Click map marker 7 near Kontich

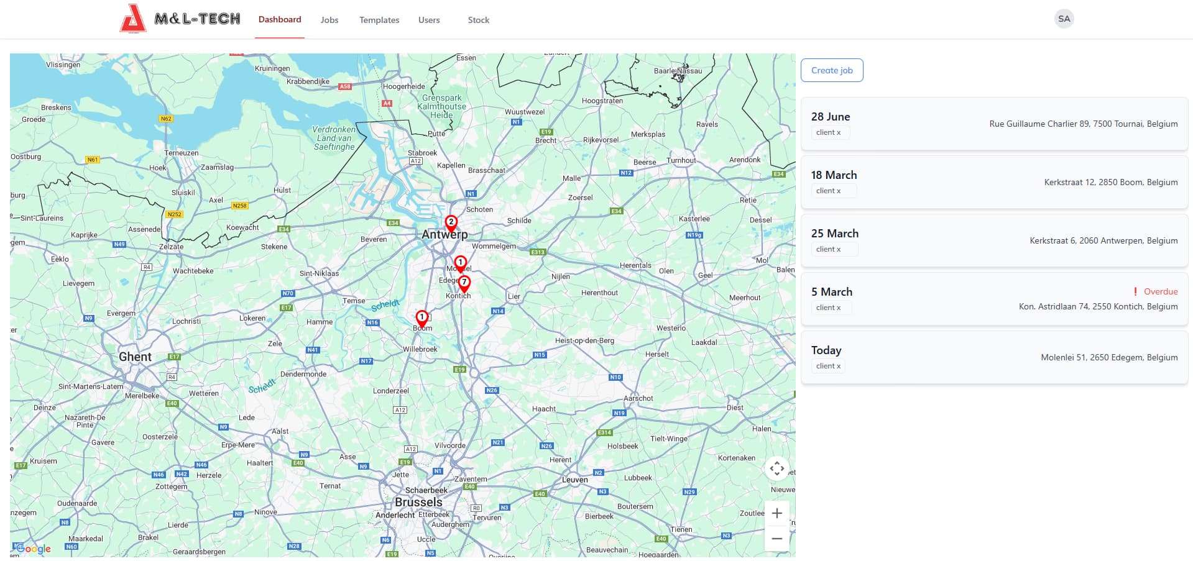[464, 284]
